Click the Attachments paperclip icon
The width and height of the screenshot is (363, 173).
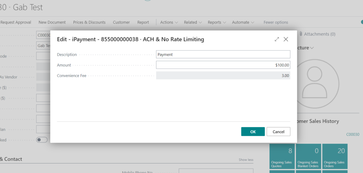[x=301, y=34]
